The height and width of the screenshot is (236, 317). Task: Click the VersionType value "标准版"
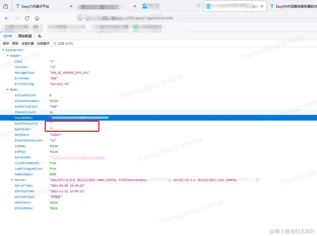[x=56, y=197]
